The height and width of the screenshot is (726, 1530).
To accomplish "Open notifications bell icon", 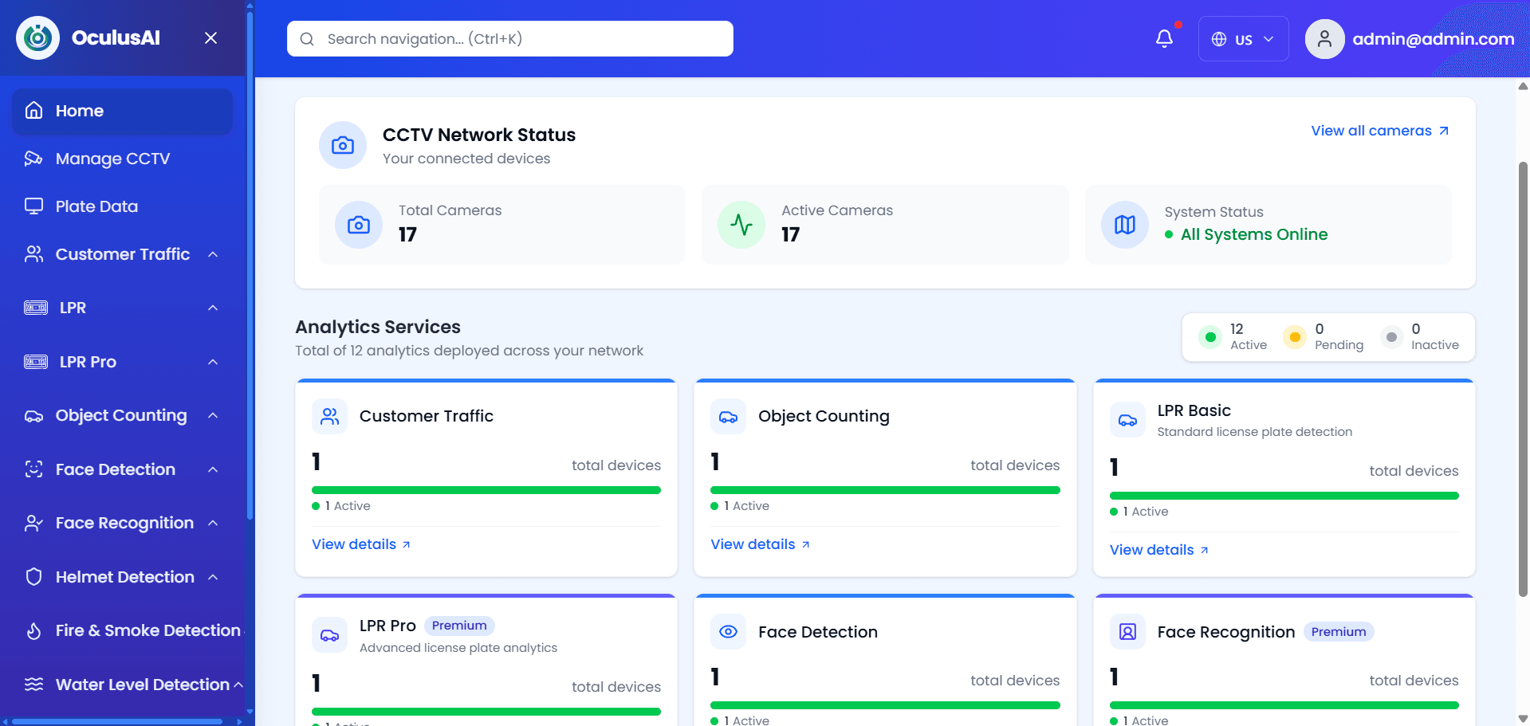I will (1164, 38).
